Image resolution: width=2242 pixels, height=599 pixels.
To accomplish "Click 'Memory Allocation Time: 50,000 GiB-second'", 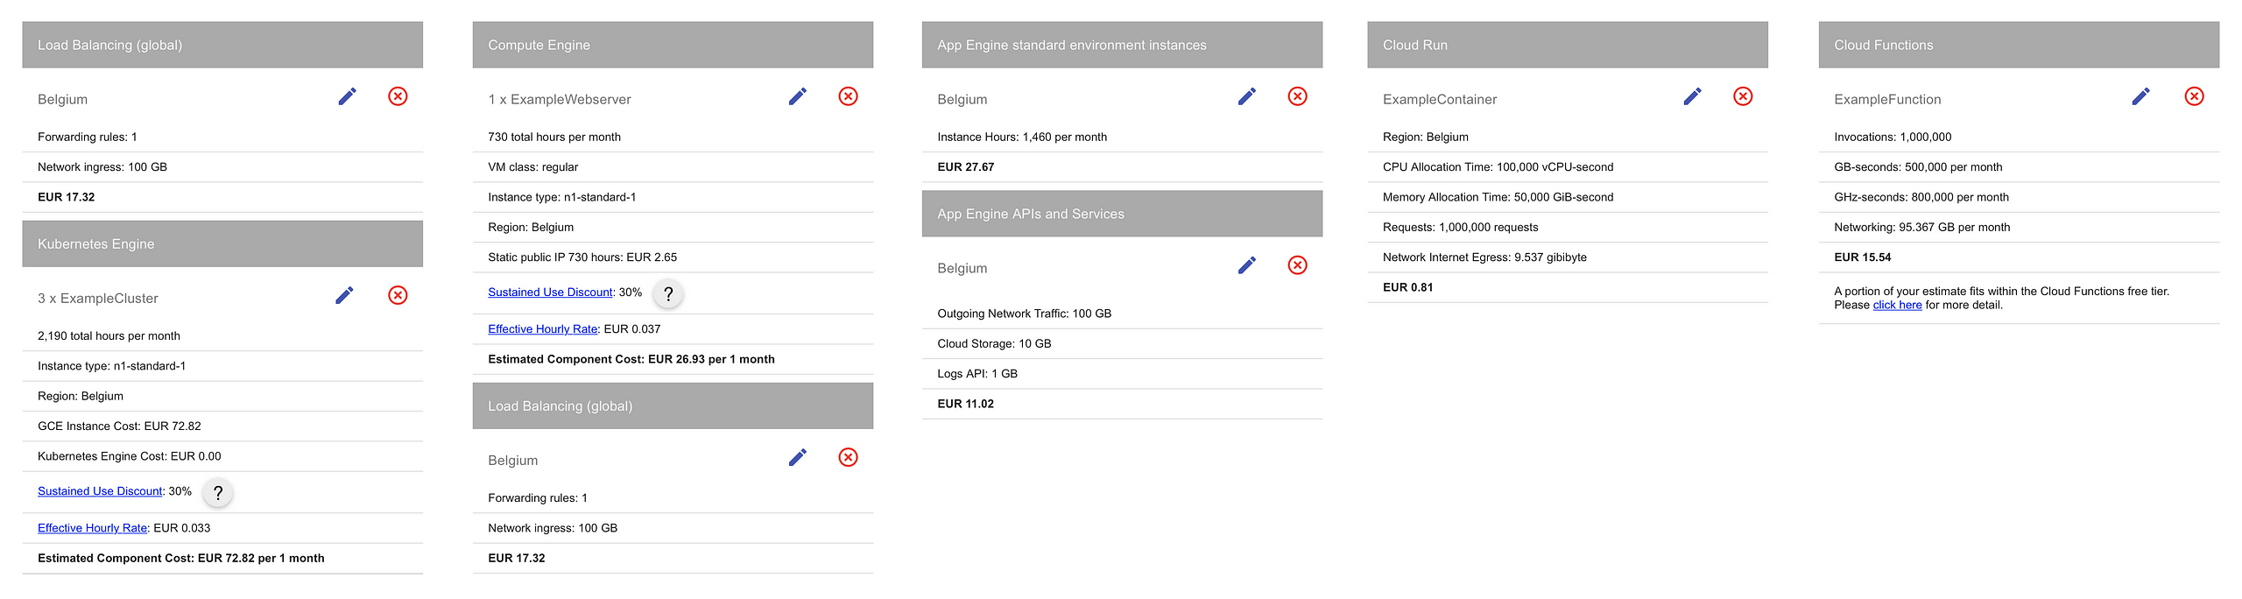I will [x=1498, y=197].
